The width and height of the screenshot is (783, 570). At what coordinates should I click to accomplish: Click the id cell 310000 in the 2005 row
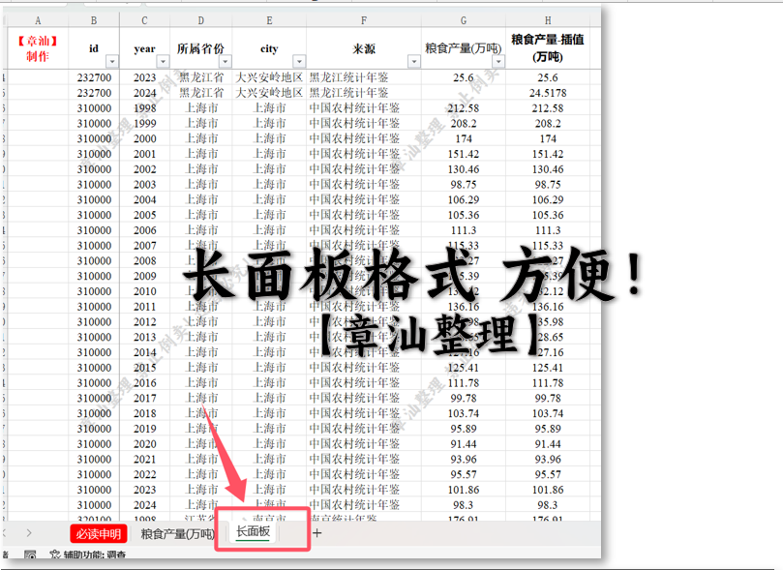tap(94, 215)
